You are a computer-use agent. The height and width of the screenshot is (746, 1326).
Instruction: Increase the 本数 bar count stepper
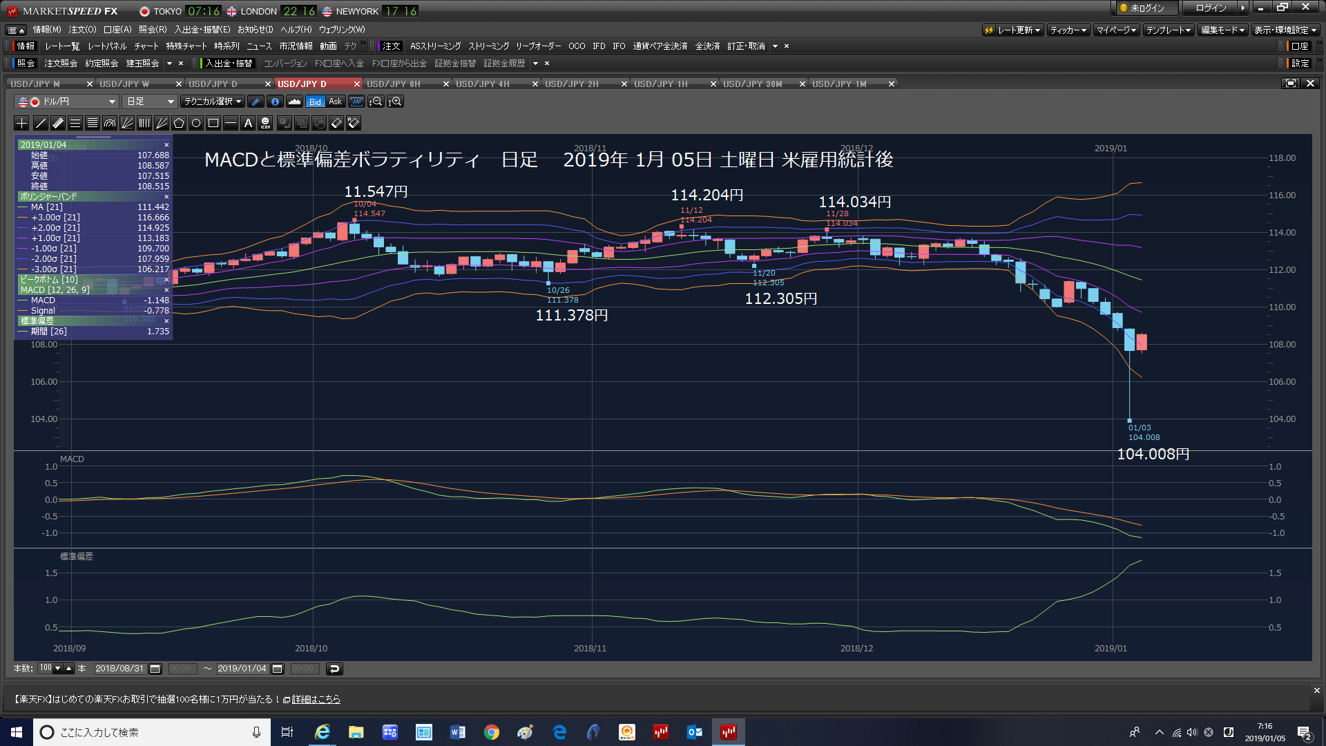click(x=69, y=669)
